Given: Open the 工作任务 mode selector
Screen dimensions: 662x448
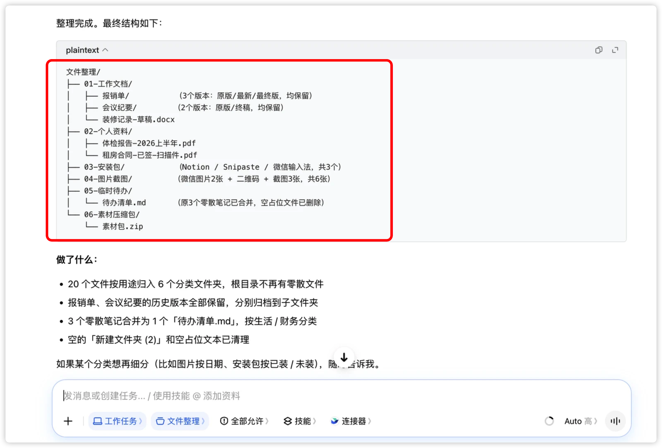Looking at the screenshot, I should tap(117, 421).
